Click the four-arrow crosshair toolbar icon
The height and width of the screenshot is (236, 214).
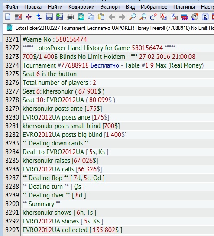point(29,17)
